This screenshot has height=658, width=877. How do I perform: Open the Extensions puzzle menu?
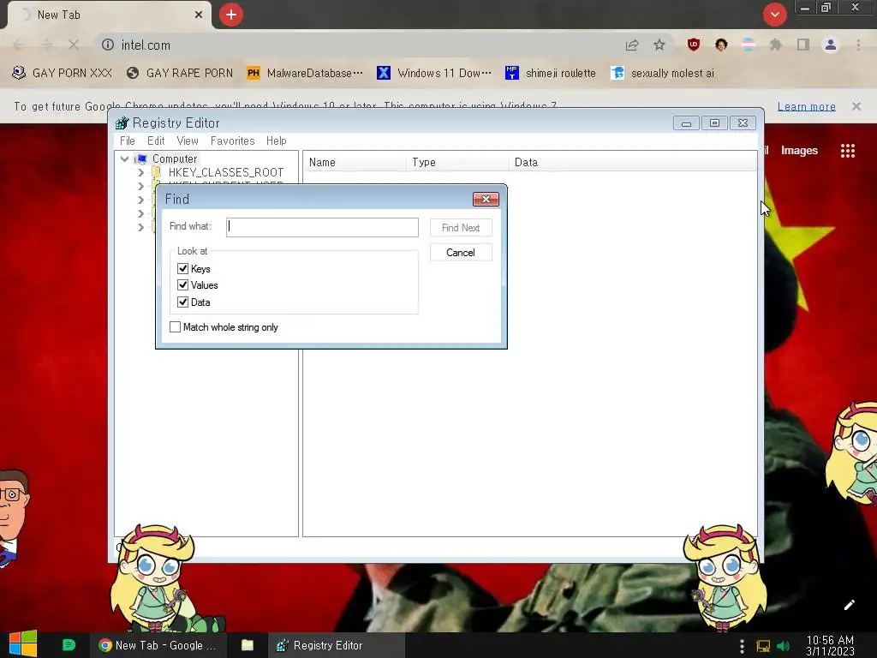click(775, 45)
